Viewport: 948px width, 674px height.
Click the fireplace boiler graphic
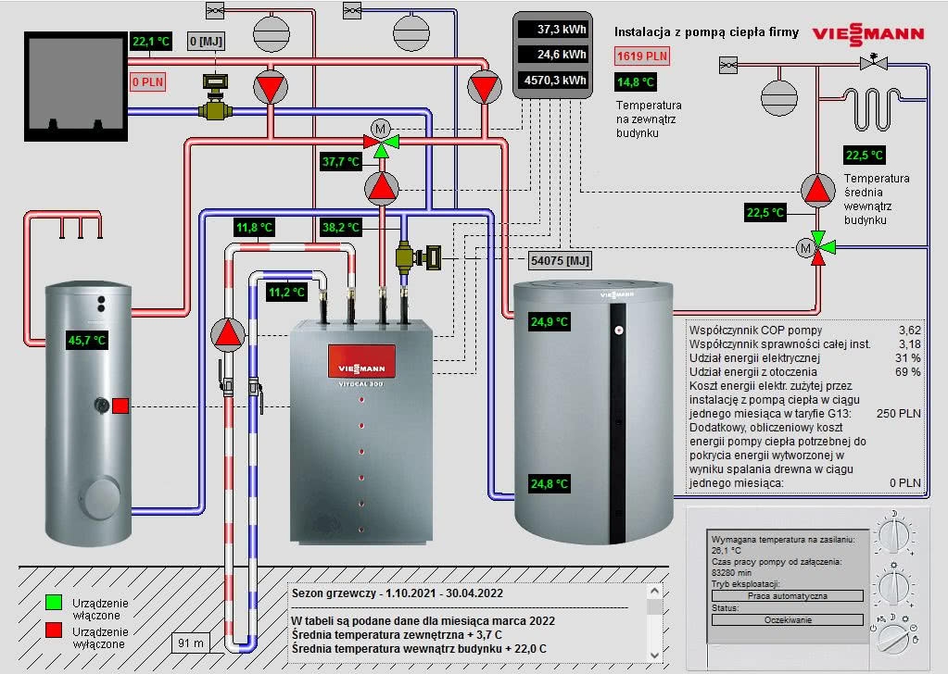(76, 86)
